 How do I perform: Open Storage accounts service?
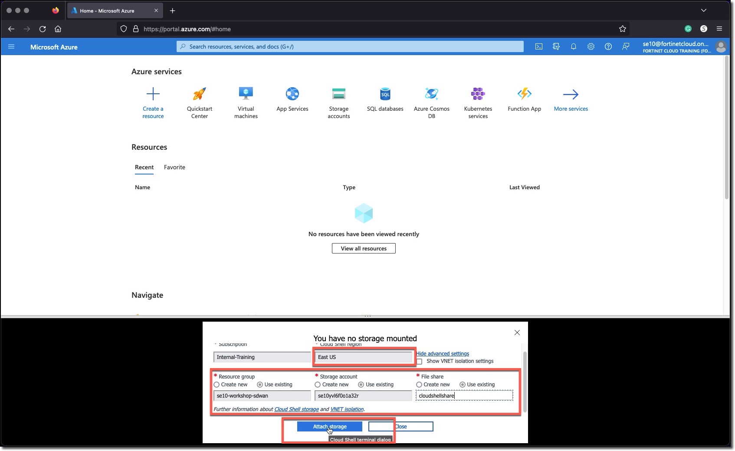tap(339, 102)
